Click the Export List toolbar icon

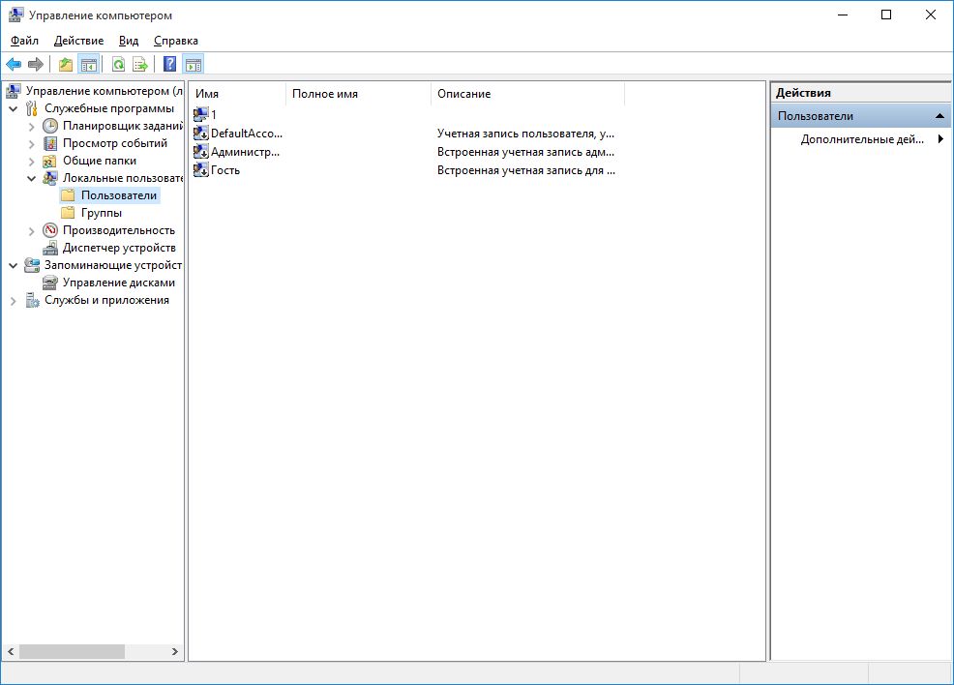[x=140, y=65]
